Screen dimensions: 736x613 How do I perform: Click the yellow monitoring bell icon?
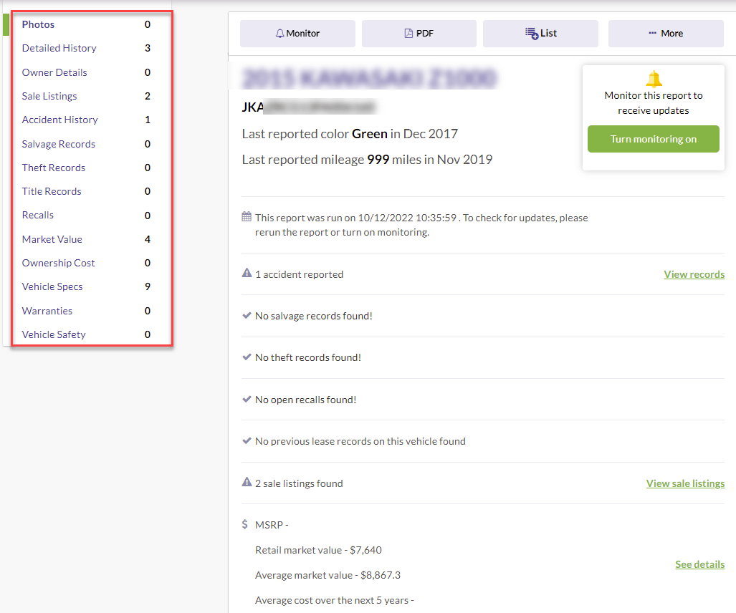(x=654, y=79)
